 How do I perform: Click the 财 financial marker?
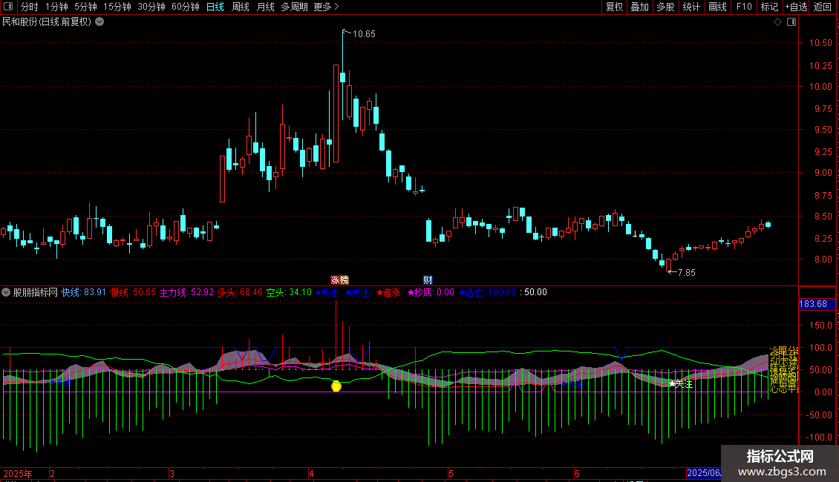tap(428, 280)
